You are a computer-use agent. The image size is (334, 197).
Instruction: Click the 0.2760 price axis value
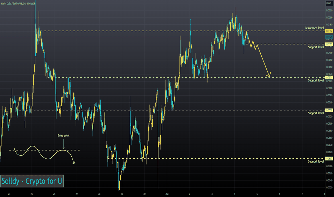(329, 173)
